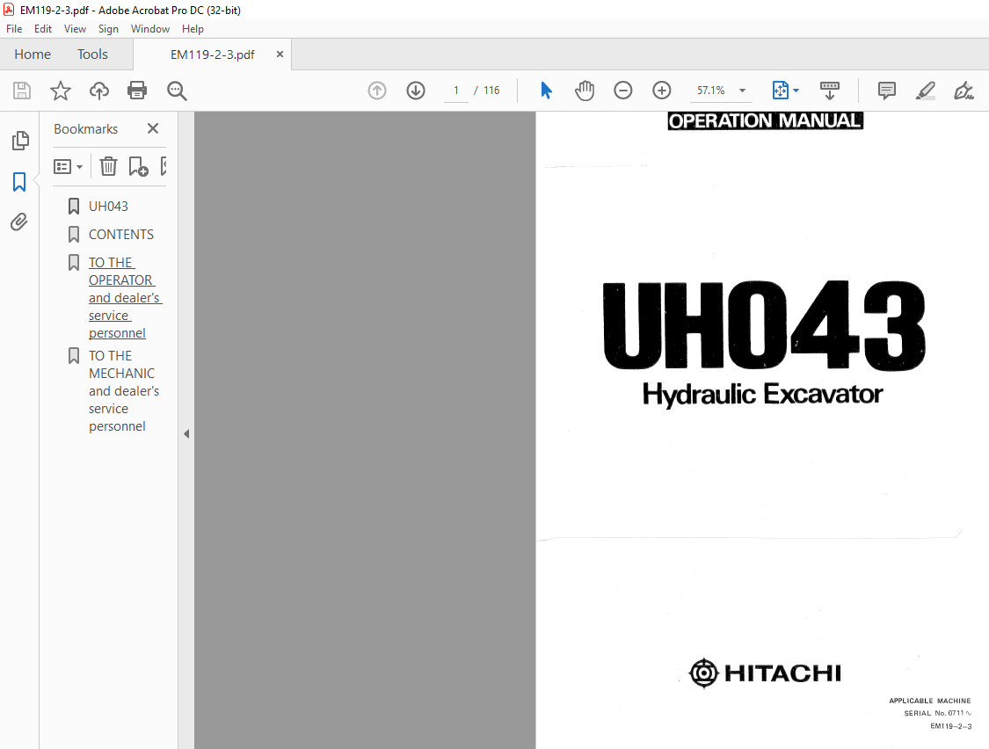Add a comment with speech bubble icon
This screenshot has width=989, height=749.
point(887,91)
